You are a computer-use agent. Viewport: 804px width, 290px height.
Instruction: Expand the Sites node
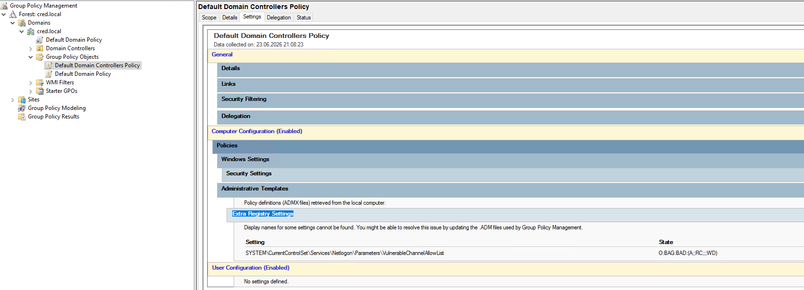pos(13,100)
